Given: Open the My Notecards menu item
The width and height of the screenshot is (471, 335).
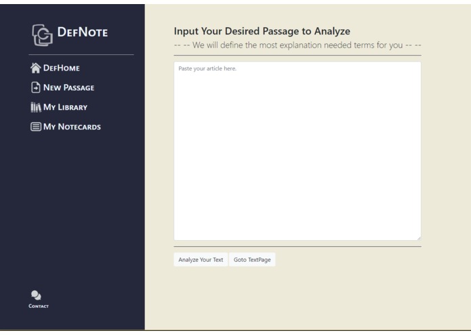Looking at the screenshot, I should (x=72, y=127).
